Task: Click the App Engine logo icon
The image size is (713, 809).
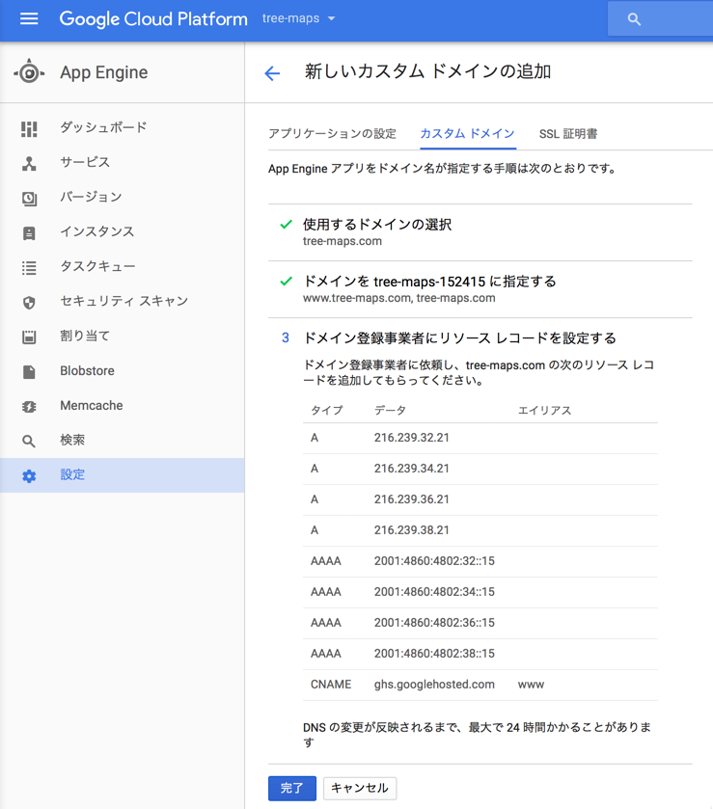Action: [x=29, y=72]
